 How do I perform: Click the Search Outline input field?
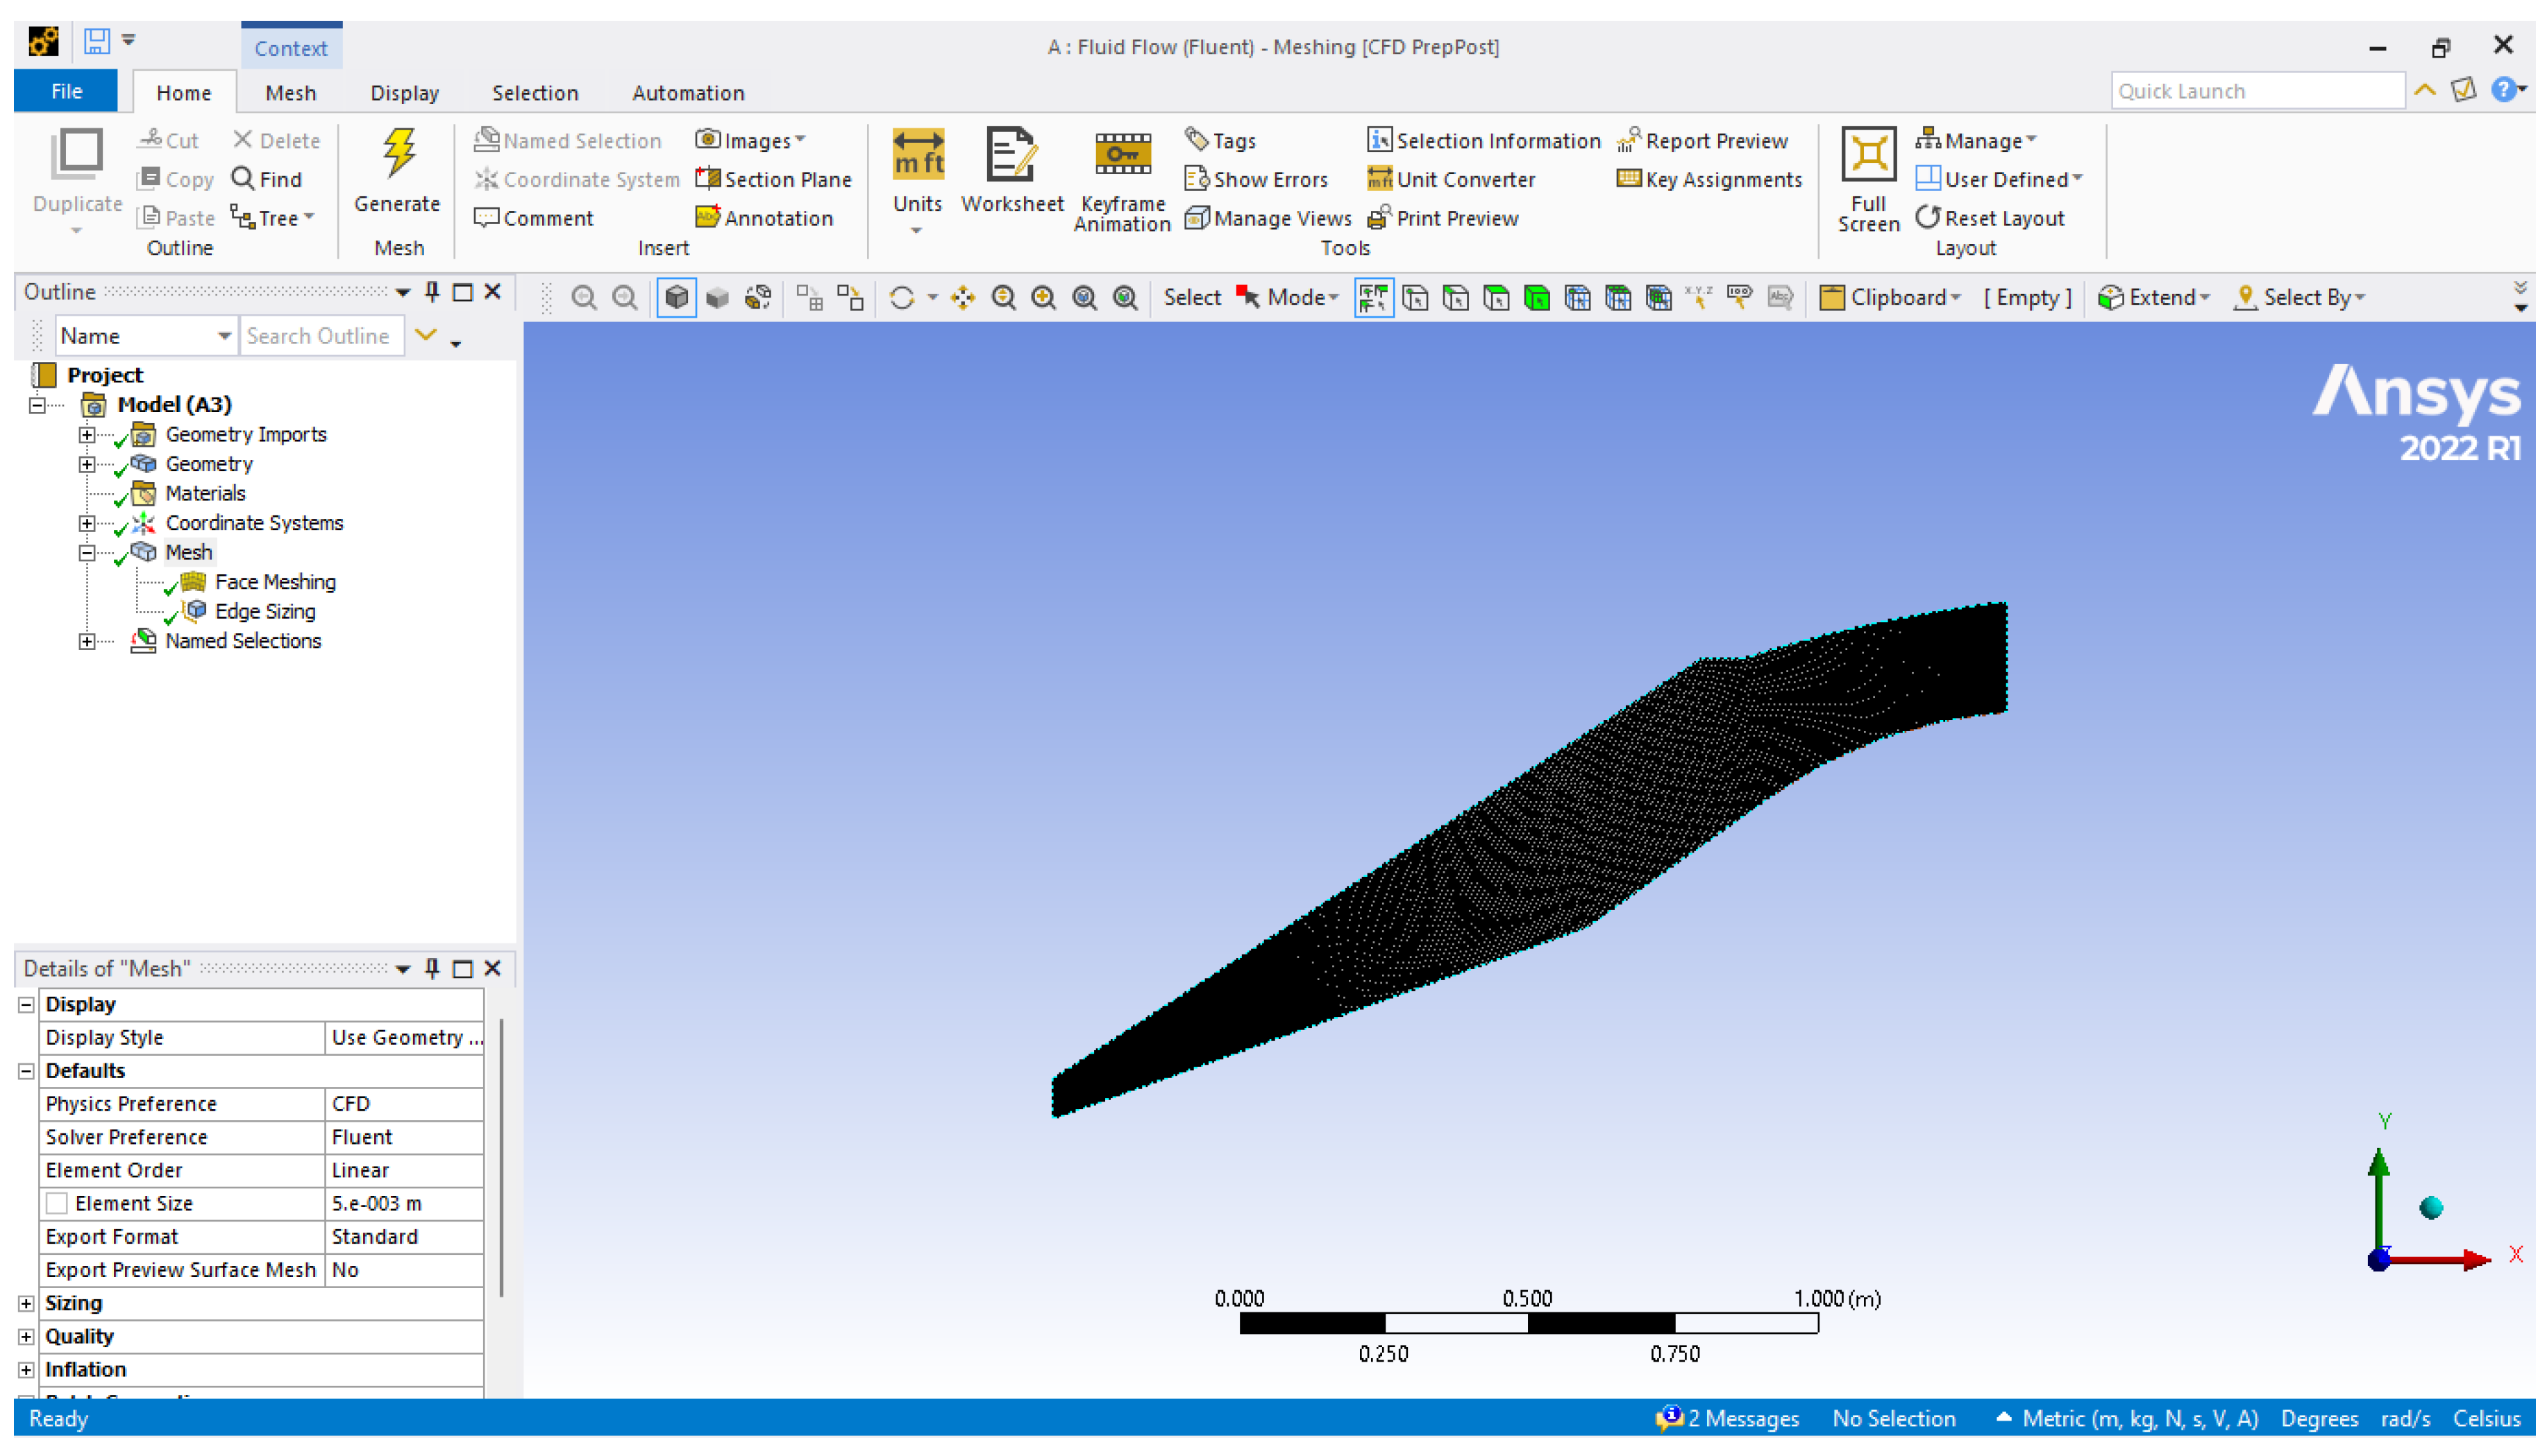click(320, 336)
